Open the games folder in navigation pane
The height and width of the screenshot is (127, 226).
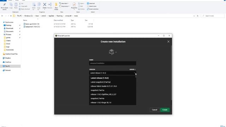(8, 38)
